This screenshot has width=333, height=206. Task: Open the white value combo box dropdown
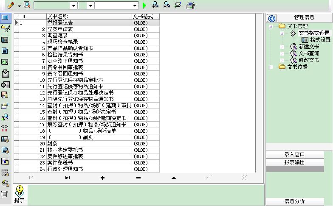pyautogui.click(x=135, y=6)
